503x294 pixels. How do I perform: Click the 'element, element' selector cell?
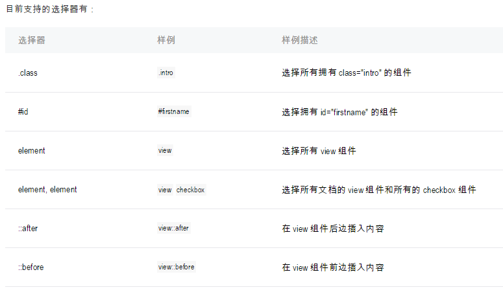point(47,189)
